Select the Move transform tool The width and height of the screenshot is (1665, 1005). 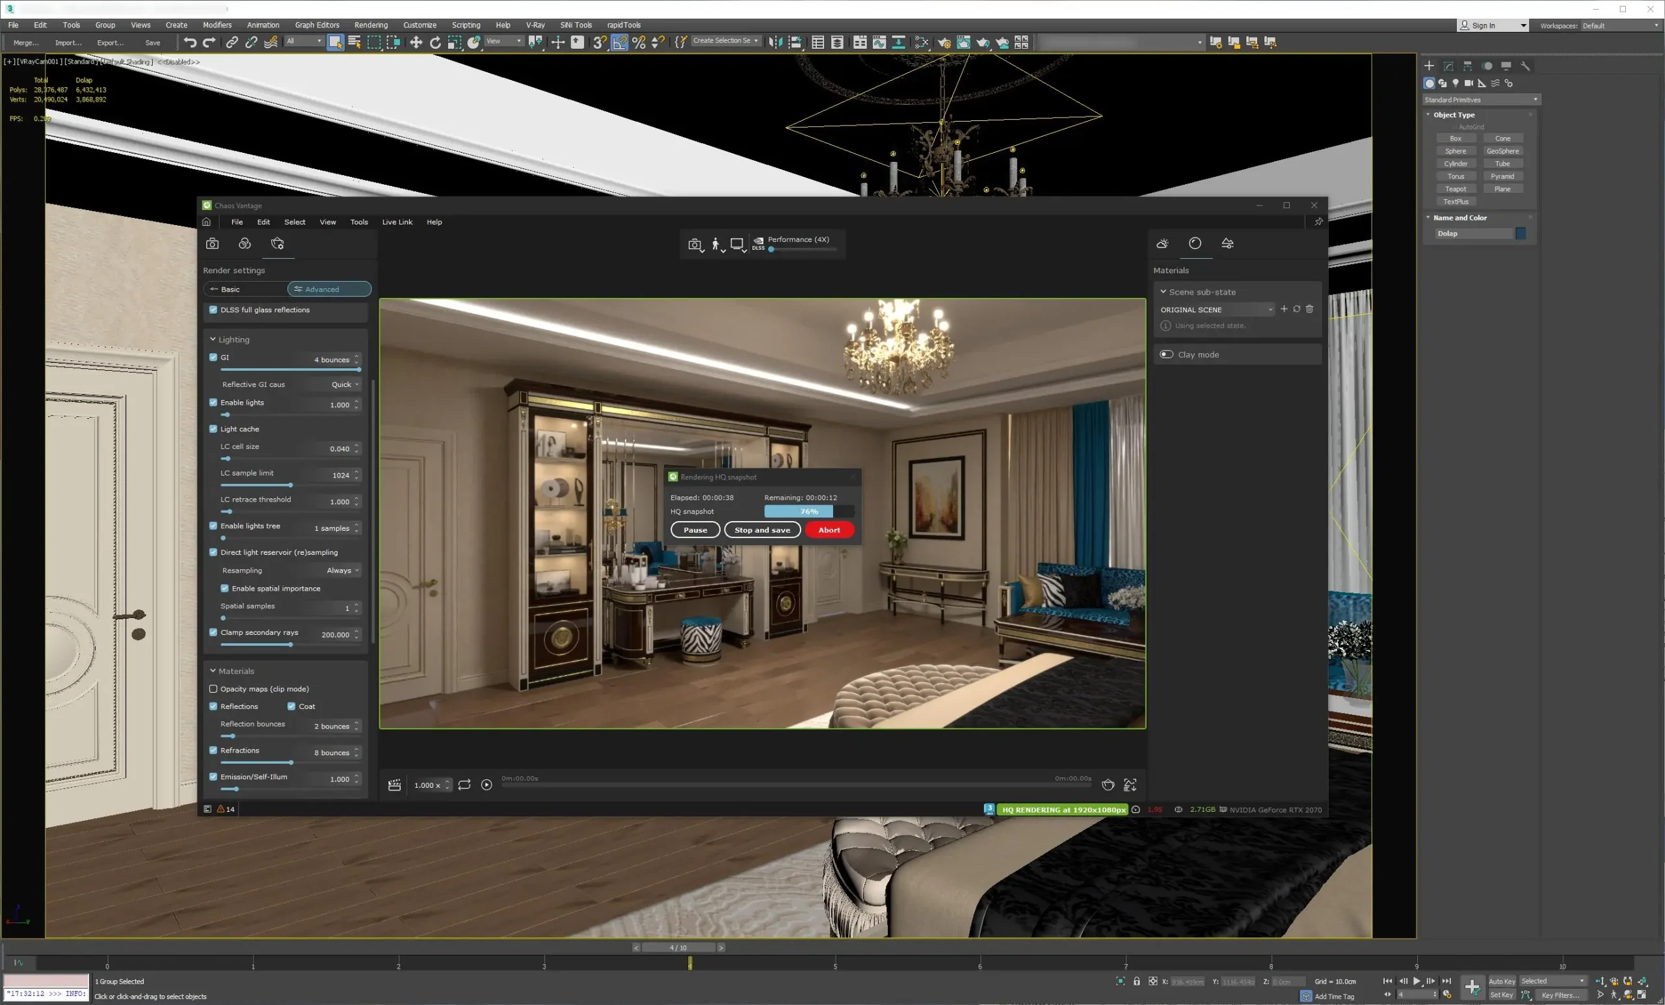(416, 42)
